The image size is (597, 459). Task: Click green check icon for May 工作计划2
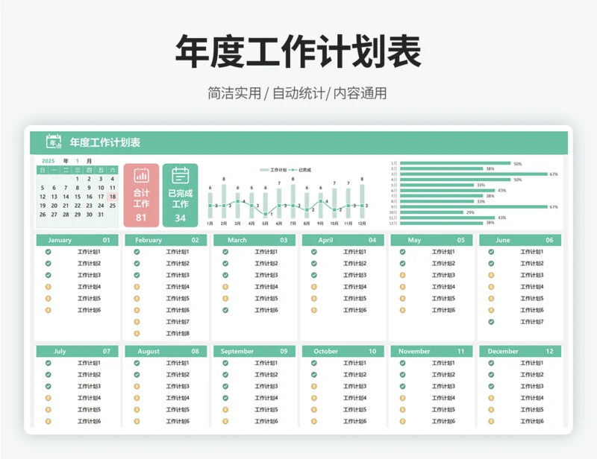pos(402,264)
